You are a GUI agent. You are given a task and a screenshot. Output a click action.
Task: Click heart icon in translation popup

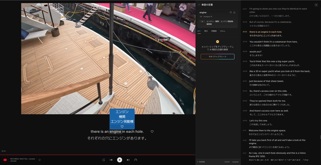pos(122,126)
